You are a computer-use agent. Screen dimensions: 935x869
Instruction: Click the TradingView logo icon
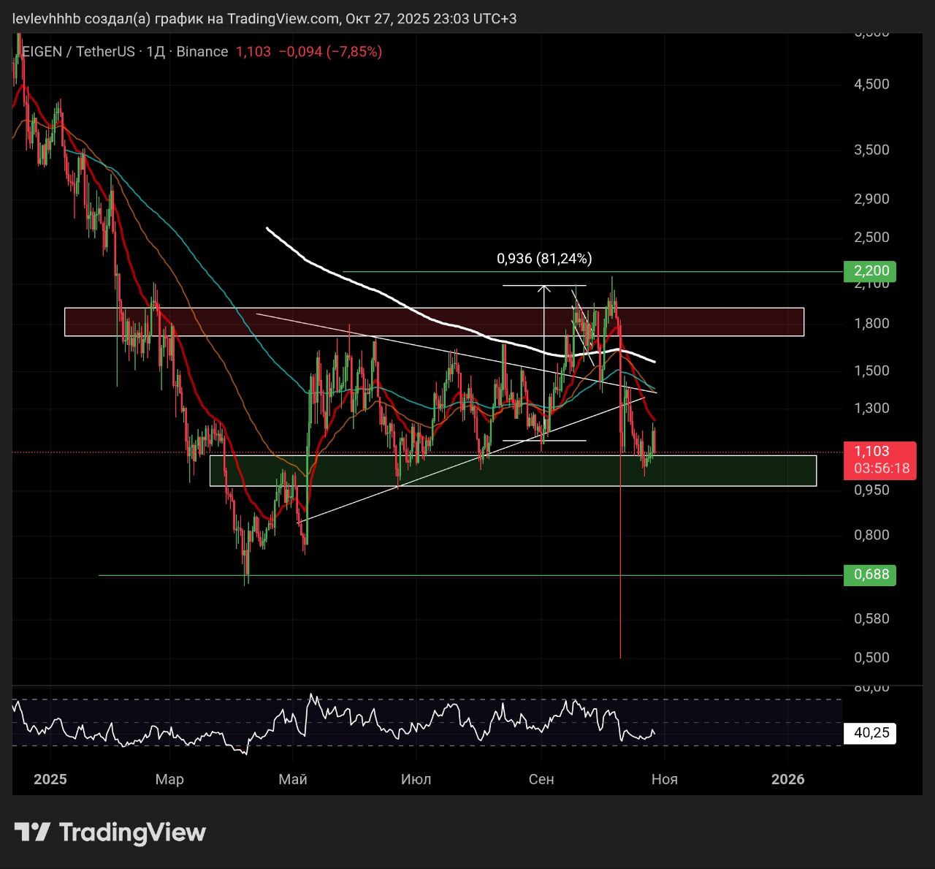(x=32, y=832)
